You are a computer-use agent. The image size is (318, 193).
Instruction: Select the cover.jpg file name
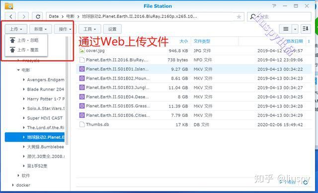(95, 51)
